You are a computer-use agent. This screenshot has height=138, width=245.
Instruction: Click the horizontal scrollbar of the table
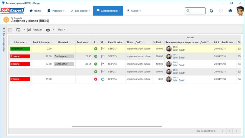117,126
